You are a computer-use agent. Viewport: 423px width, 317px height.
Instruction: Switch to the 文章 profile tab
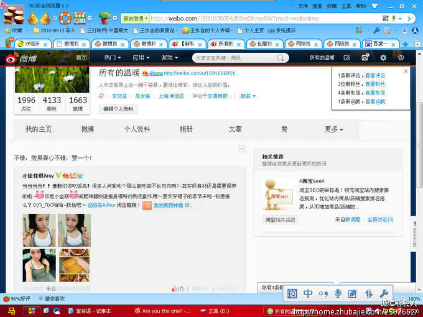tap(235, 129)
